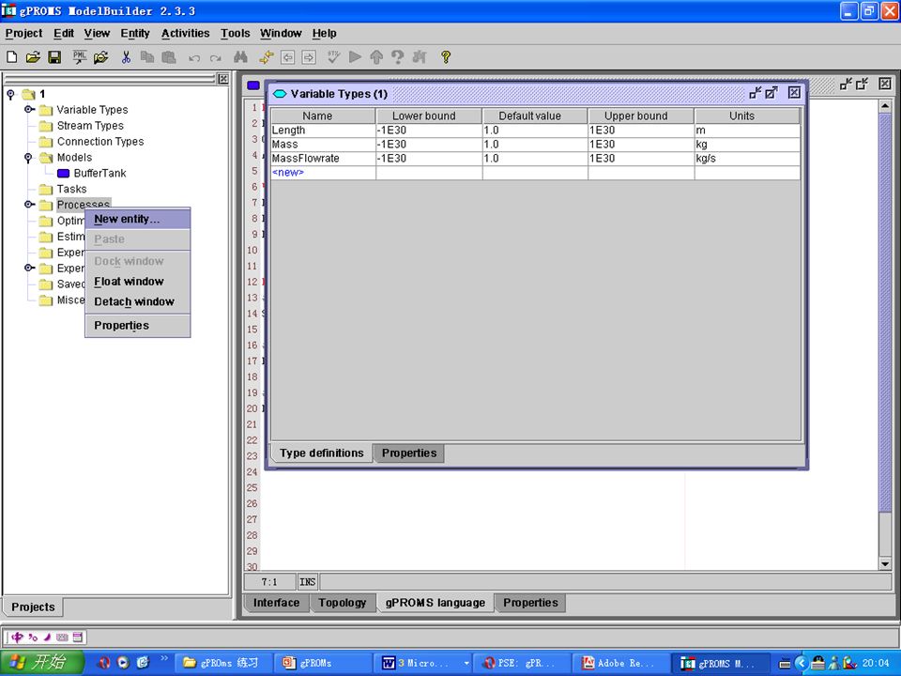The image size is (901, 676).
Task: Save project with the floppy disk icon
Action: coord(54,57)
